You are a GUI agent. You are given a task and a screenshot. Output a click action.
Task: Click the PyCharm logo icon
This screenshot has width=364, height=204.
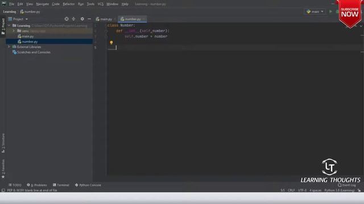tap(4, 4)
